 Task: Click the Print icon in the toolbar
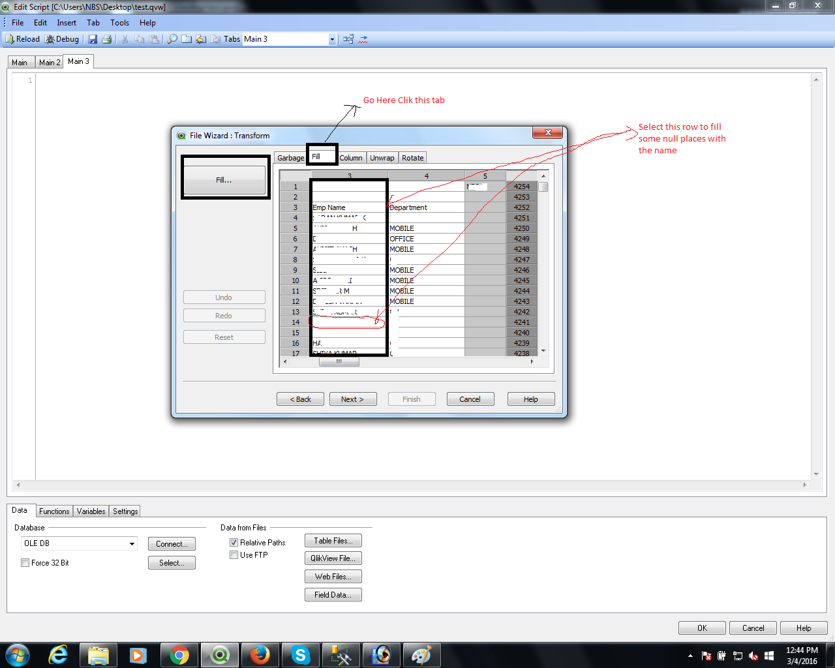pyautogui.click(x=107, y=39)
